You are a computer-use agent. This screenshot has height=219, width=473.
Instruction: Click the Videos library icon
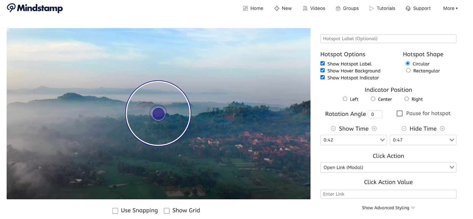pos(305,9)
